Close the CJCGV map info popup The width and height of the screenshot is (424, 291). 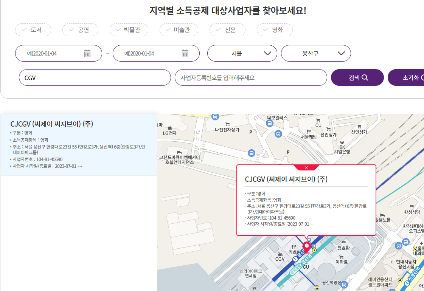[306, 167]
